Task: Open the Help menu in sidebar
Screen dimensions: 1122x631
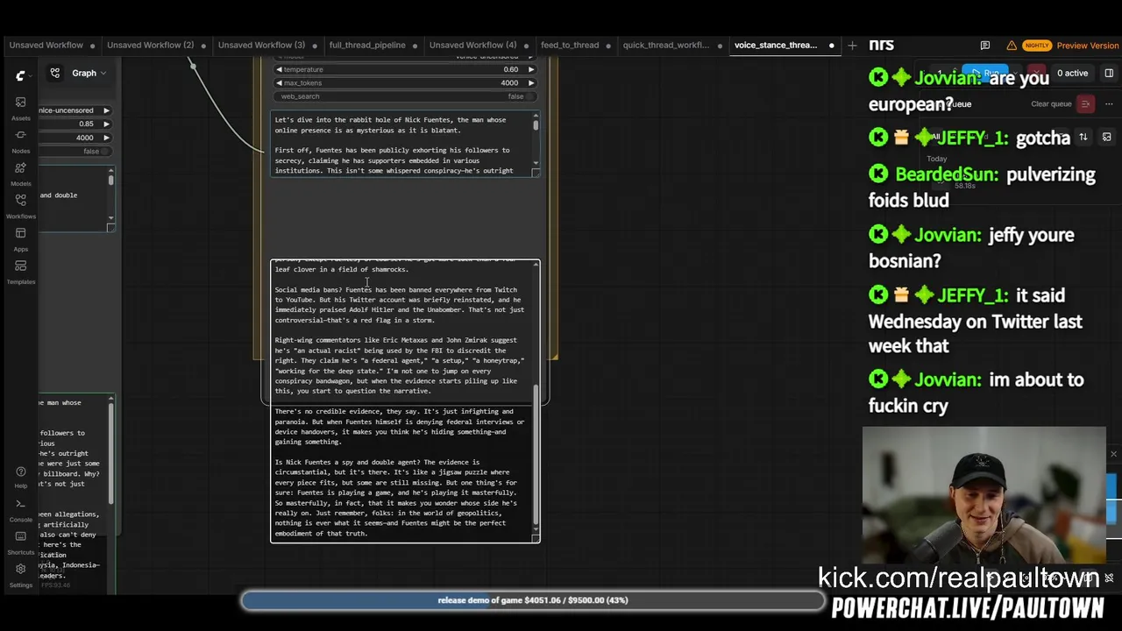Action: tap(20, 477)
